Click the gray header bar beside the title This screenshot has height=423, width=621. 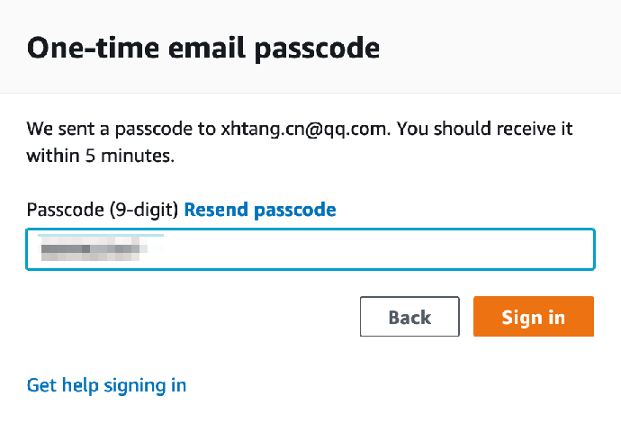504,47
